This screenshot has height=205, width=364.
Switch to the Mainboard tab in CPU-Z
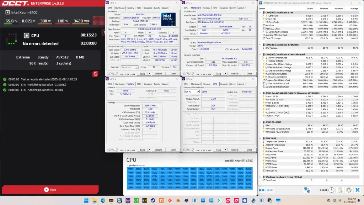(119, 8)
